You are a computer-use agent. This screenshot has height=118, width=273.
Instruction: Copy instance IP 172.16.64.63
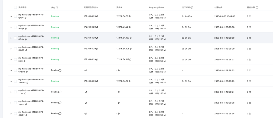click(x=130, y=16)
